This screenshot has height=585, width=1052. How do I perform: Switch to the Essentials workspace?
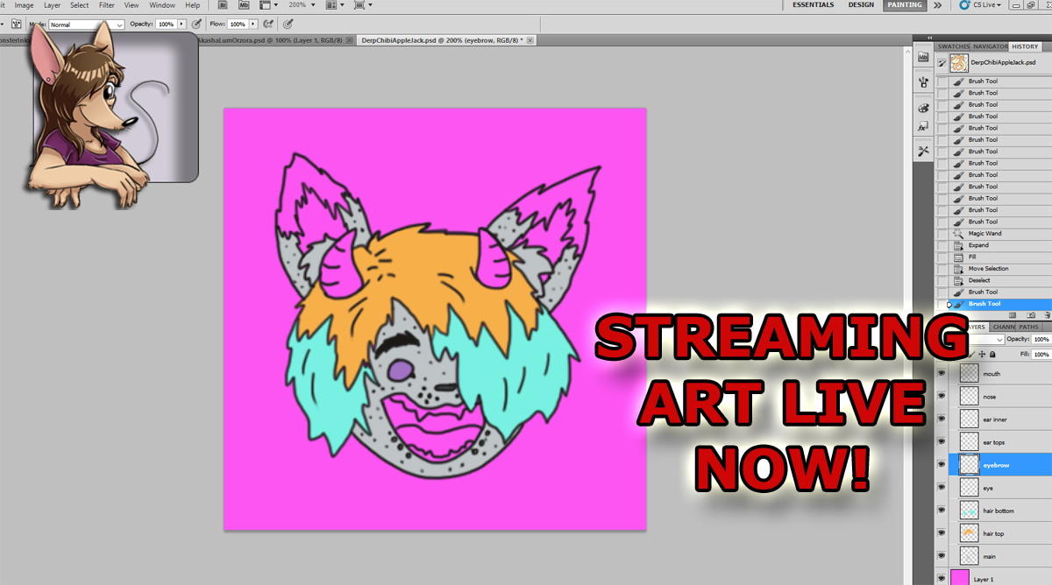click(x=813, y=5)
